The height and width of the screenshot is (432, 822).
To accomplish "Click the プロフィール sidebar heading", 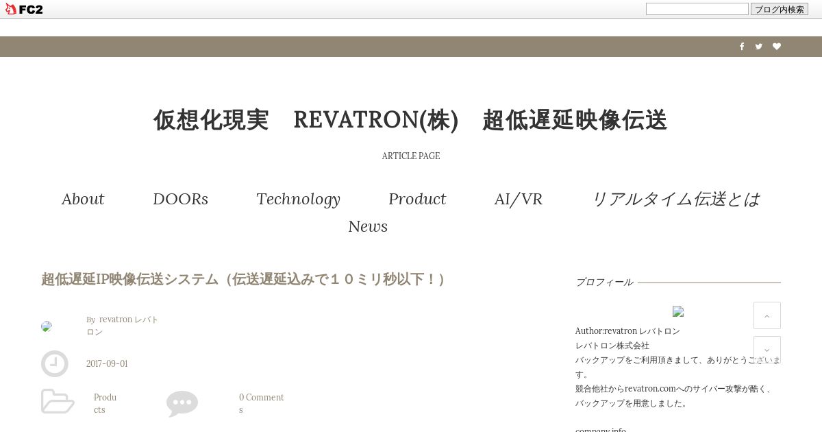I will point(604,282).
